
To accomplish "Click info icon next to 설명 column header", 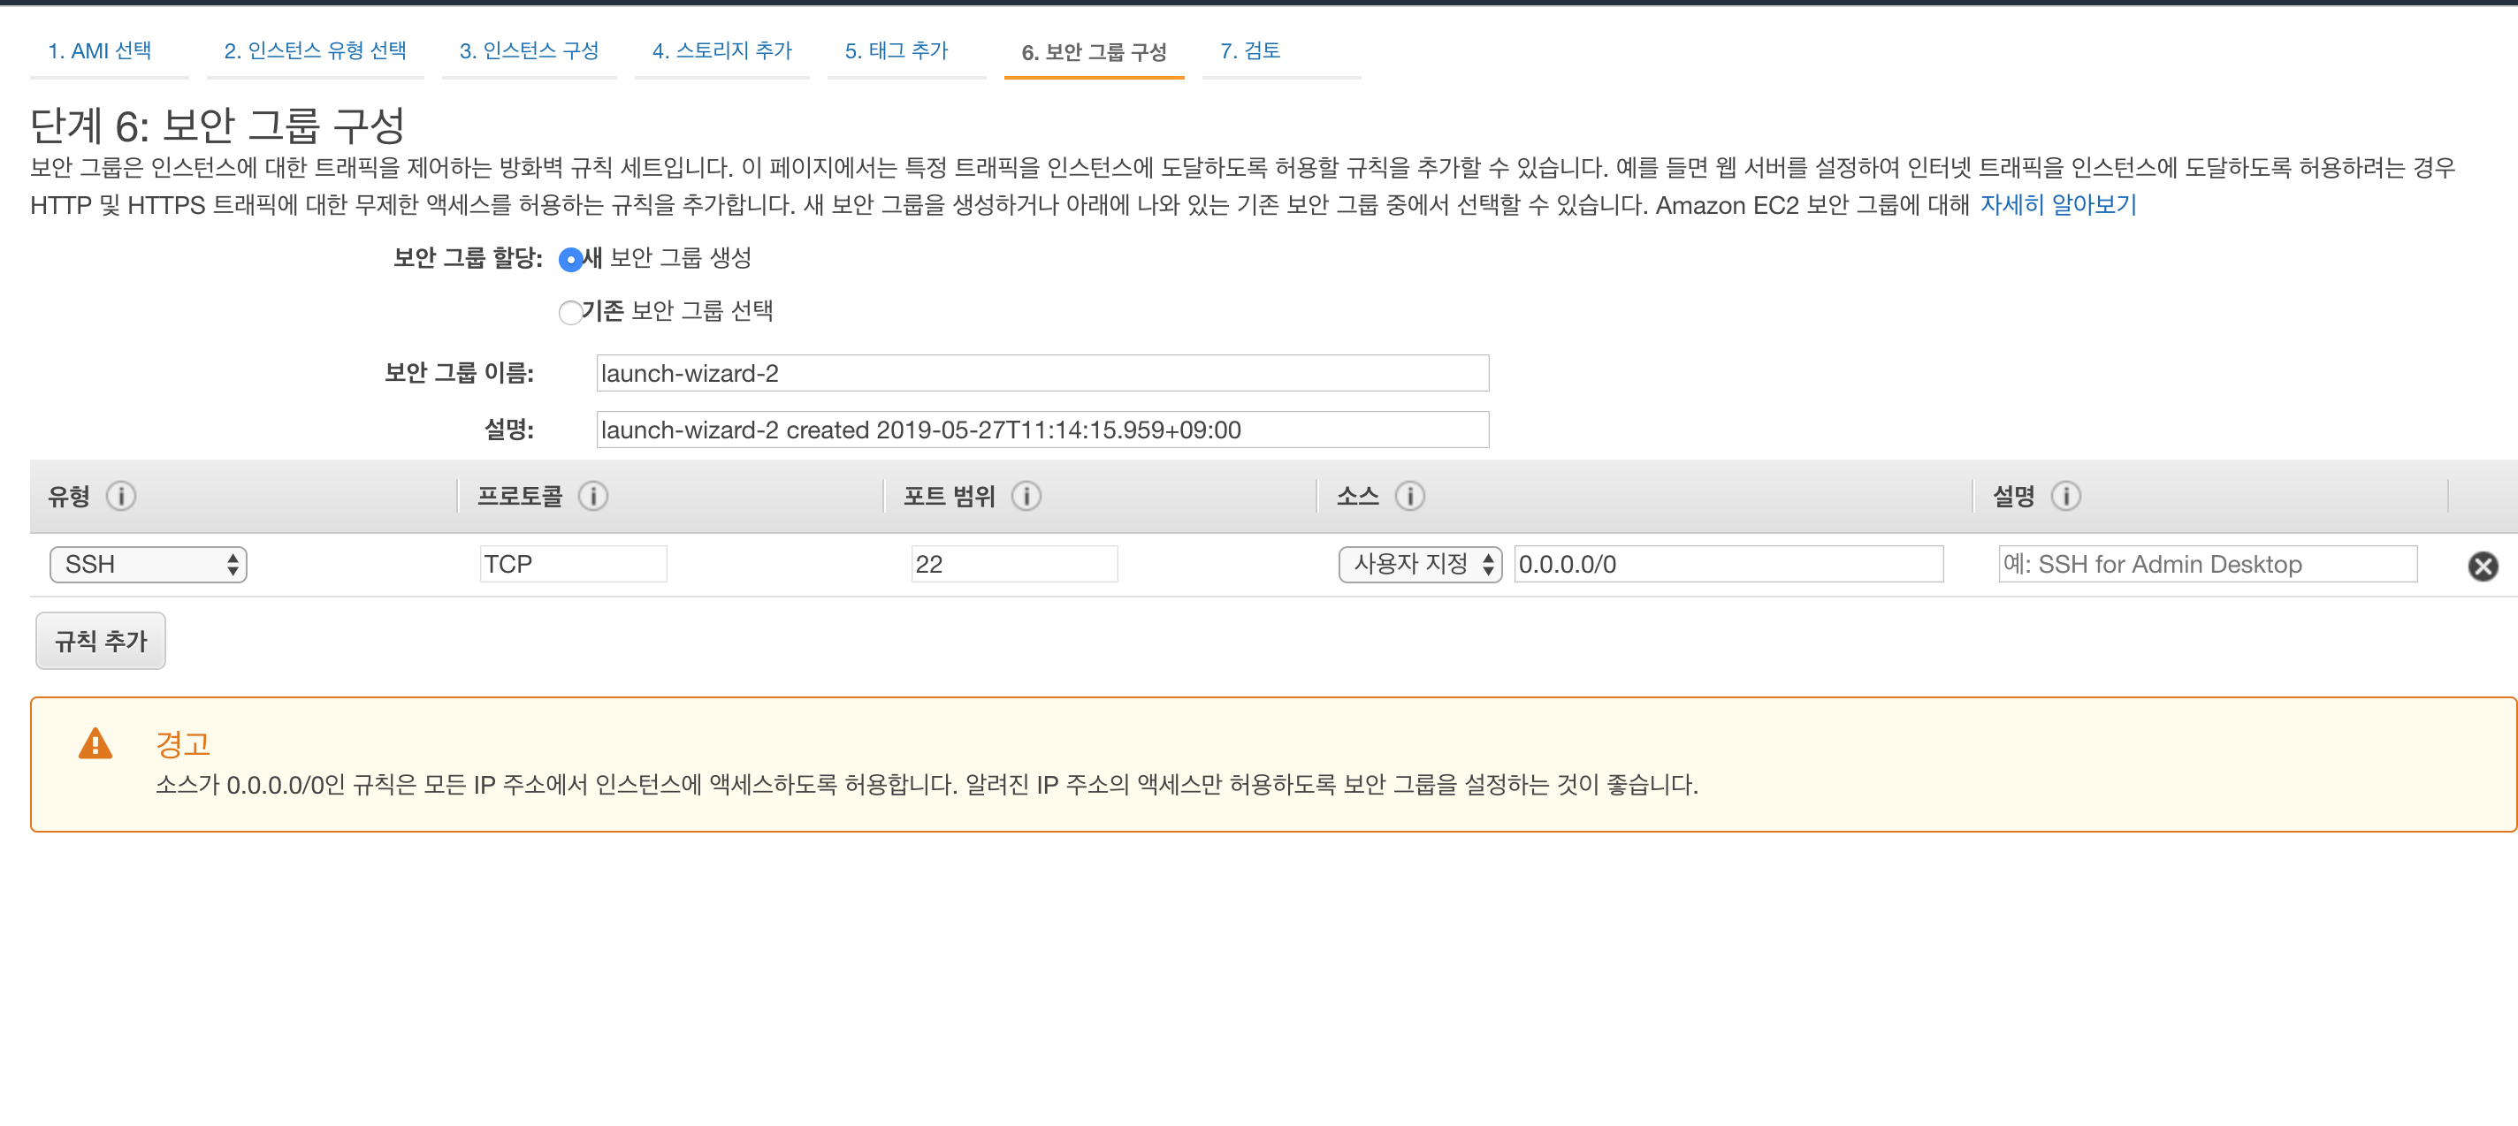I will click(x=2064, y=496).
